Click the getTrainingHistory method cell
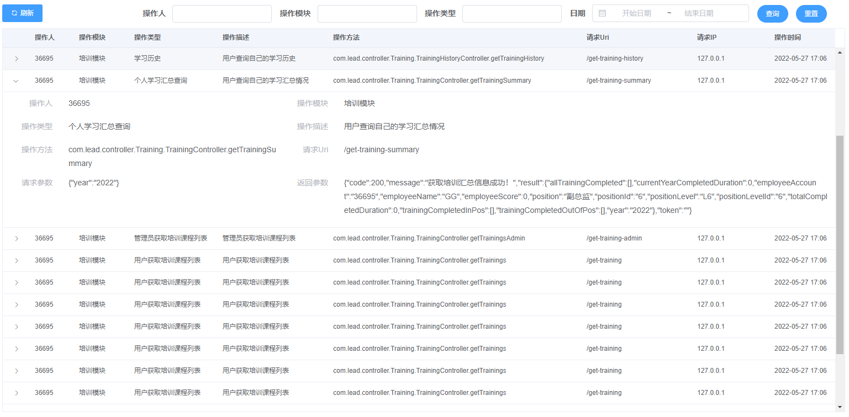849x417 pixels. pos(439,58)
